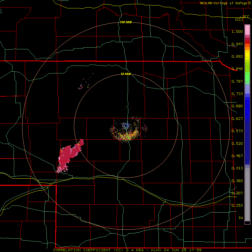252x252 pixels.
Task: Pick the light pink swatch atop the color bar
Action: coord(247,30)
